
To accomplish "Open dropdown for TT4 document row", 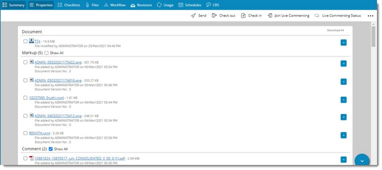I will (344, 43).
